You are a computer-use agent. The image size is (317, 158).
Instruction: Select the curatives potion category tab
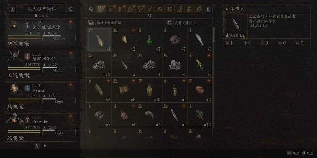tap(110, 9)
